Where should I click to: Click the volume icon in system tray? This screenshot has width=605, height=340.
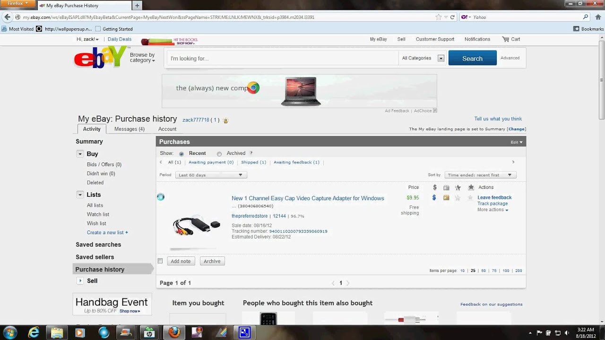click(x=566, y=332)
